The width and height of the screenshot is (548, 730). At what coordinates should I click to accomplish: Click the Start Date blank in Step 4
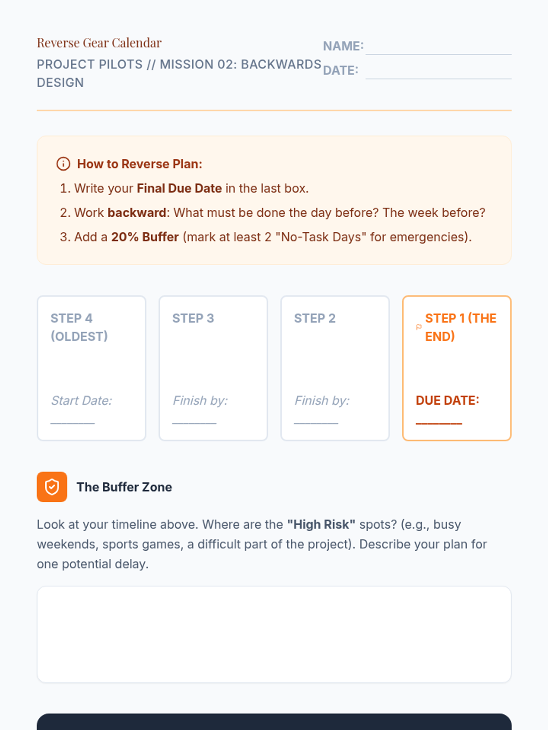click(73, 419)
